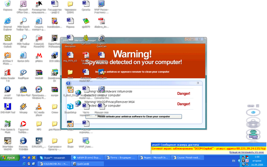This screenshot has width=267, height=167.
Task: Open the SkypeSetup installer icon
Action: coord(70,107)
